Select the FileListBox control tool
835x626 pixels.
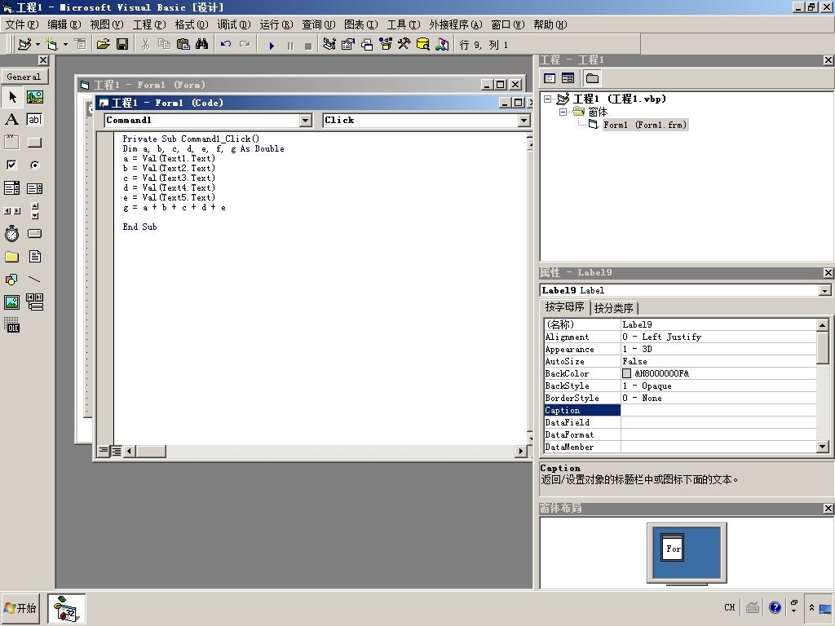click(x=34, y=257)
